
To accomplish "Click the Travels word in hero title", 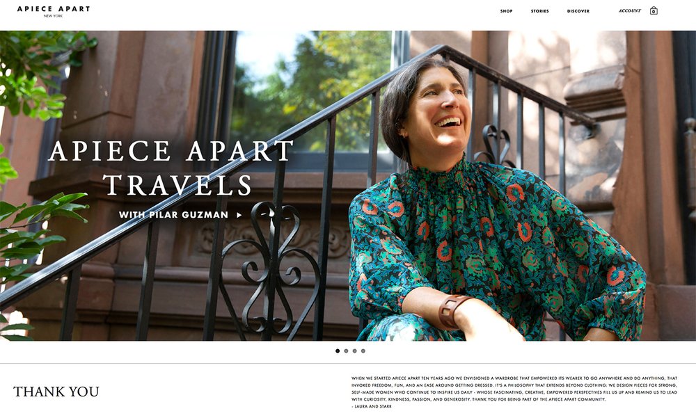I will (177, 185).
